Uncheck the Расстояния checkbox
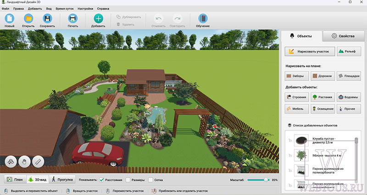367x195 pixels. [x=101, y=180]
